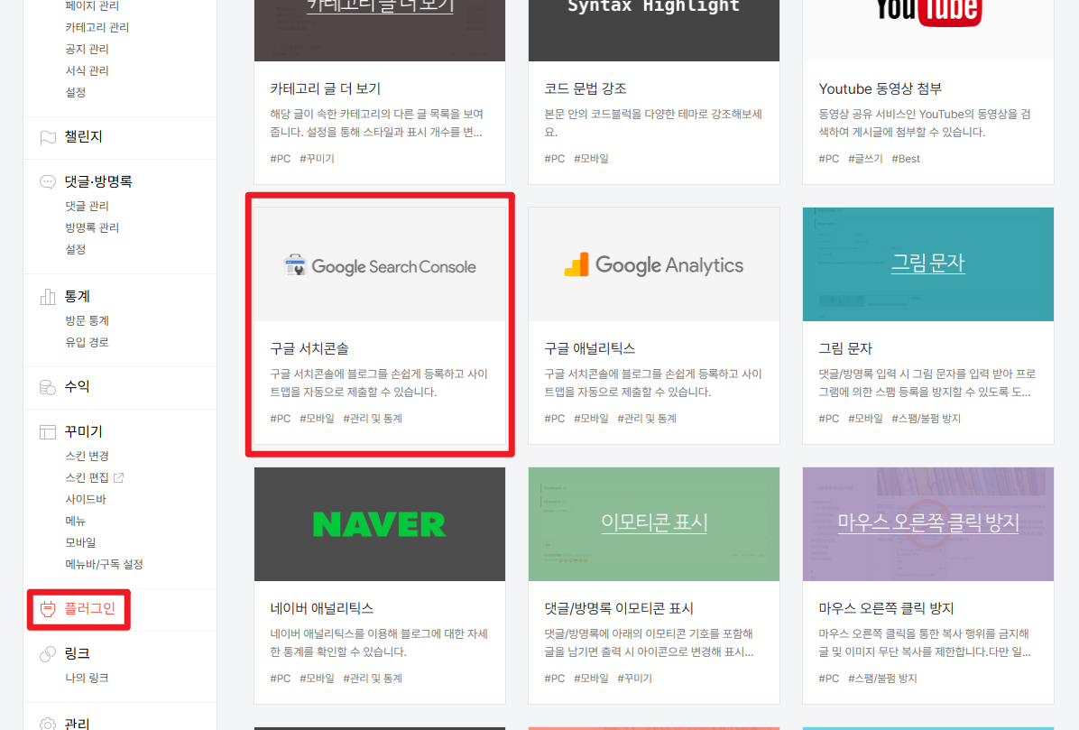Open the 구글 서치콘솔 plugin title

coord(309,349)
